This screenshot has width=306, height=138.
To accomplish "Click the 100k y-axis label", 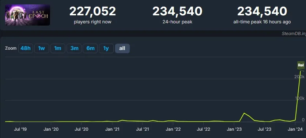I will tap(300, 98).
